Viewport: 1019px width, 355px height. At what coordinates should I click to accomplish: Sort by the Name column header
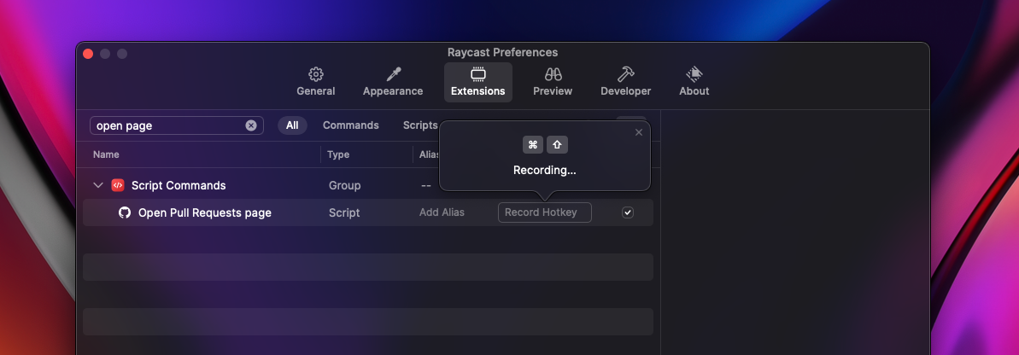pos(107,154)
